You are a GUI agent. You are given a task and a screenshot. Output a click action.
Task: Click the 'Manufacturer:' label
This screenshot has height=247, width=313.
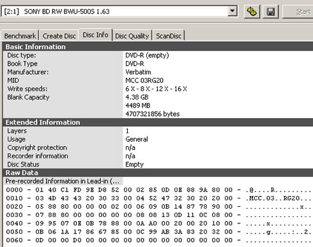coord(28,72)
